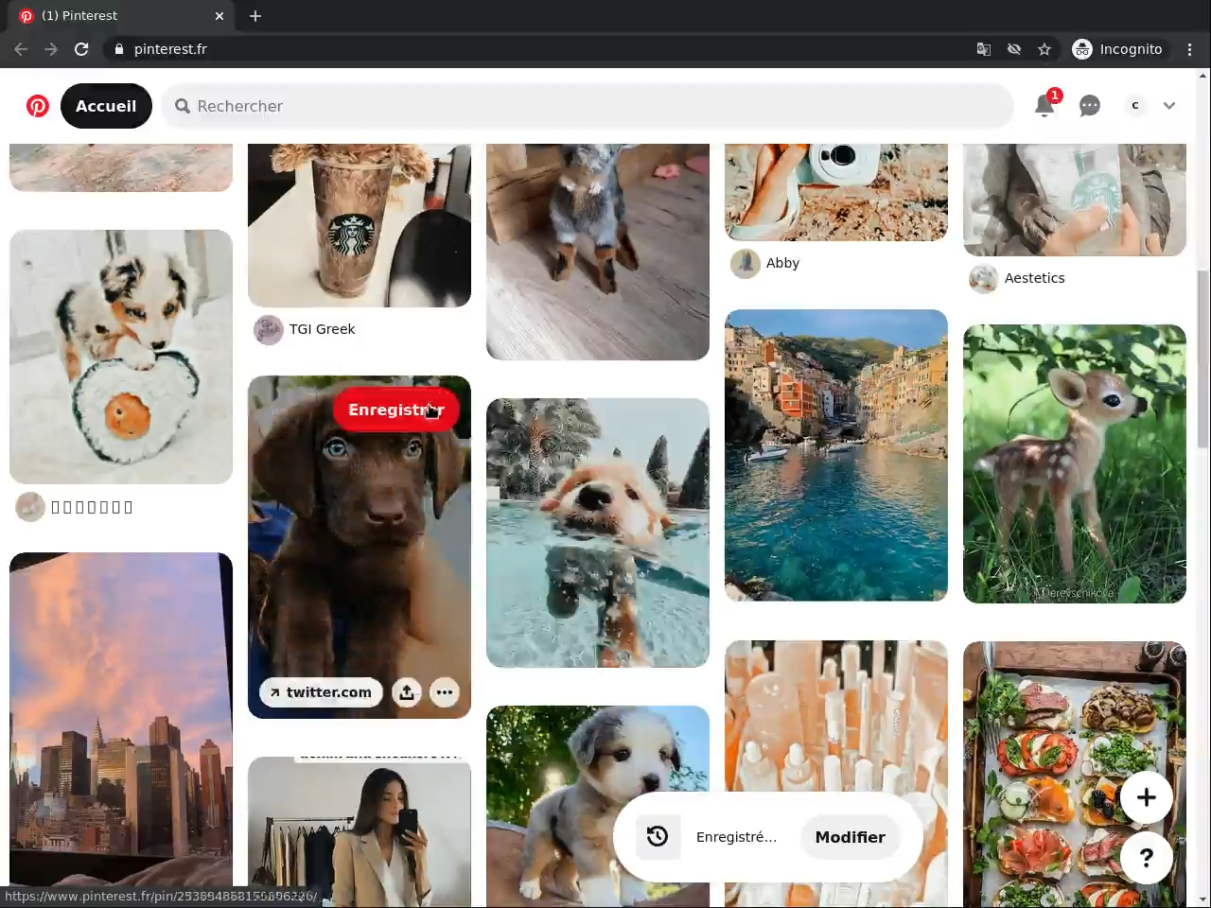Open the Aestetics profile link

(x=1034, y=278)
